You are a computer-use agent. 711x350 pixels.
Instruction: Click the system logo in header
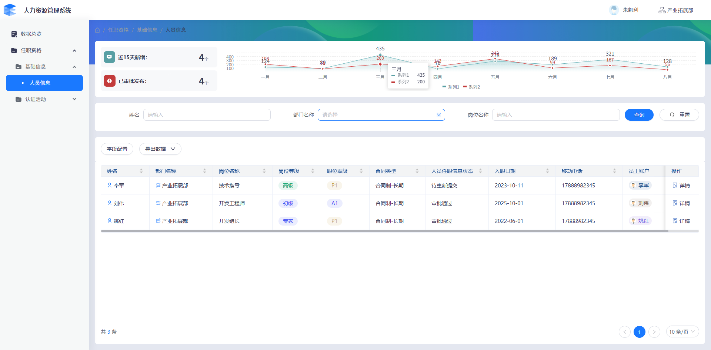pos(10,10)
